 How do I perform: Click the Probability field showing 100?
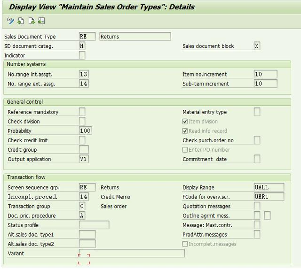click(85, 131)
